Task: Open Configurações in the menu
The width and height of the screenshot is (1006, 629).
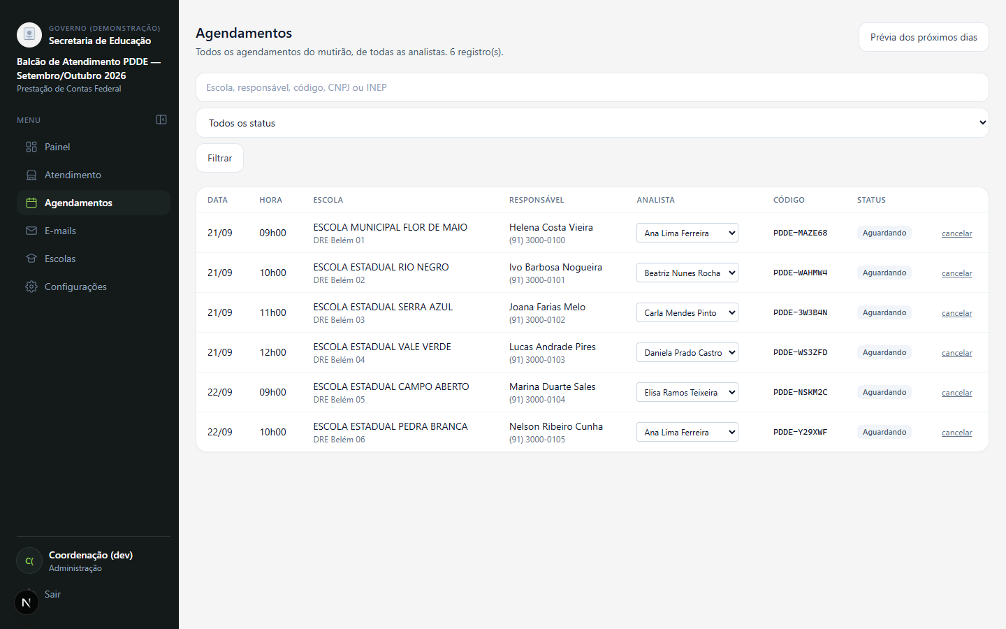Action: click(x=94, y=287)
